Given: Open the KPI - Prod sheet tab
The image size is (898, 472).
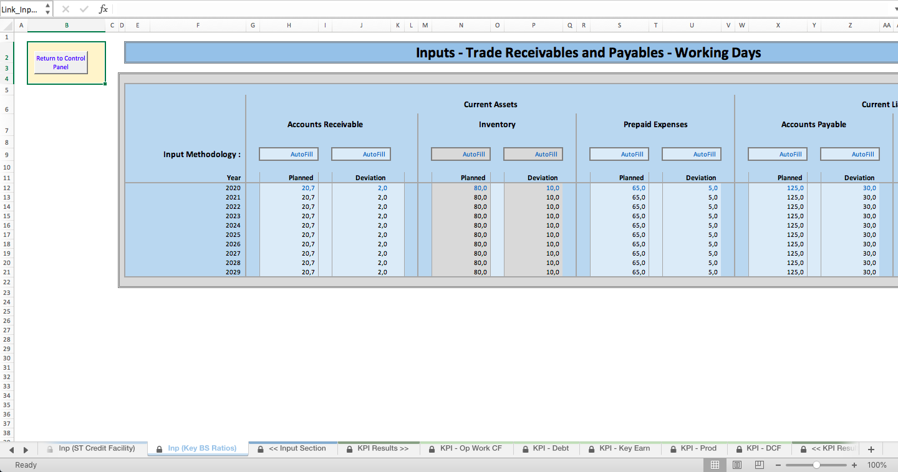Looking at the screenshot, I should [693, 448].
